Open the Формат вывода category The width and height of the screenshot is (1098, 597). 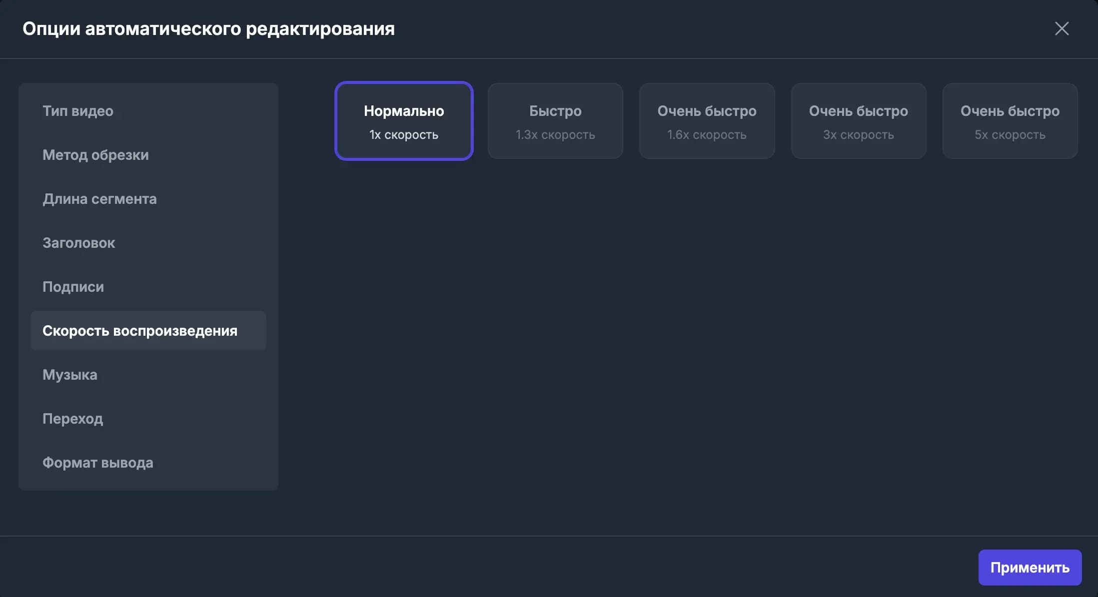click(x=98, y=463)
